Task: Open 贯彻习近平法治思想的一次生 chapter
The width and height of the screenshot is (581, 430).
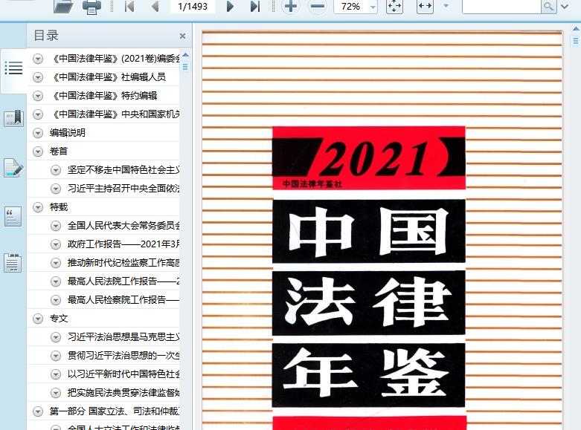Action: click(123, 356)
